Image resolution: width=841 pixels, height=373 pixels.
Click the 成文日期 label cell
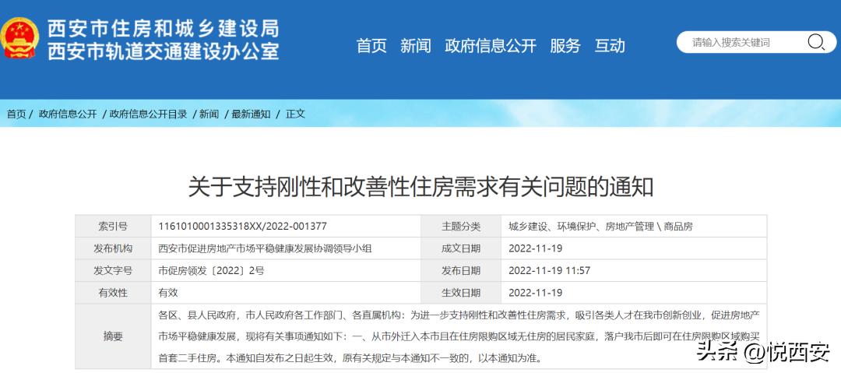(x=461, y=248)
